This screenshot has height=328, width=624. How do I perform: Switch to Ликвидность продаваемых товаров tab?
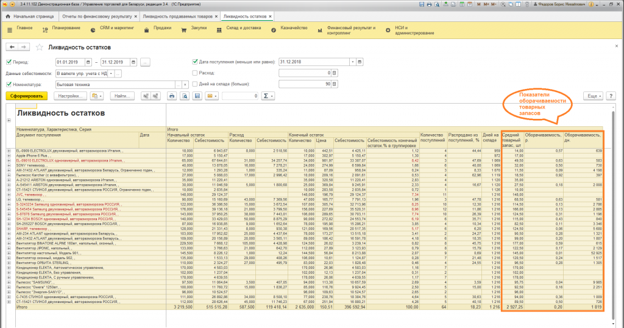coord(178,15)
